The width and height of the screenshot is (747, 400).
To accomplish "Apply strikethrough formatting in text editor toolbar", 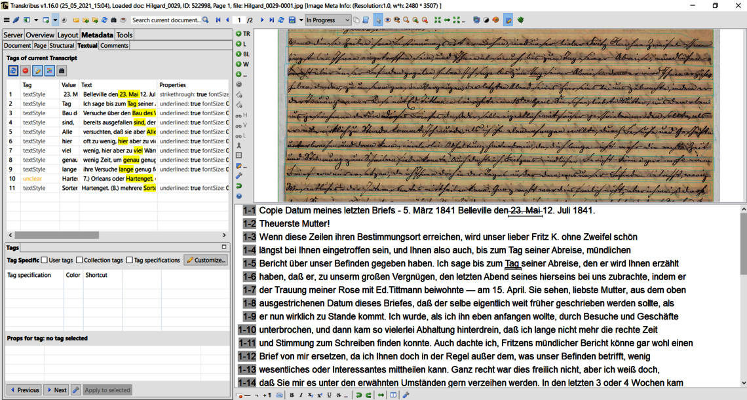I will point(338,395).
